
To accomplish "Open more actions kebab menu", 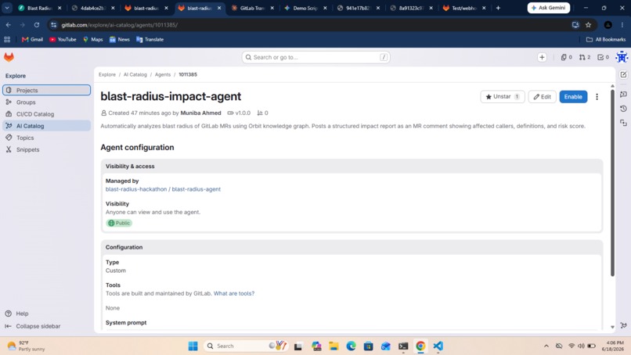I will (x=597, y=97).
